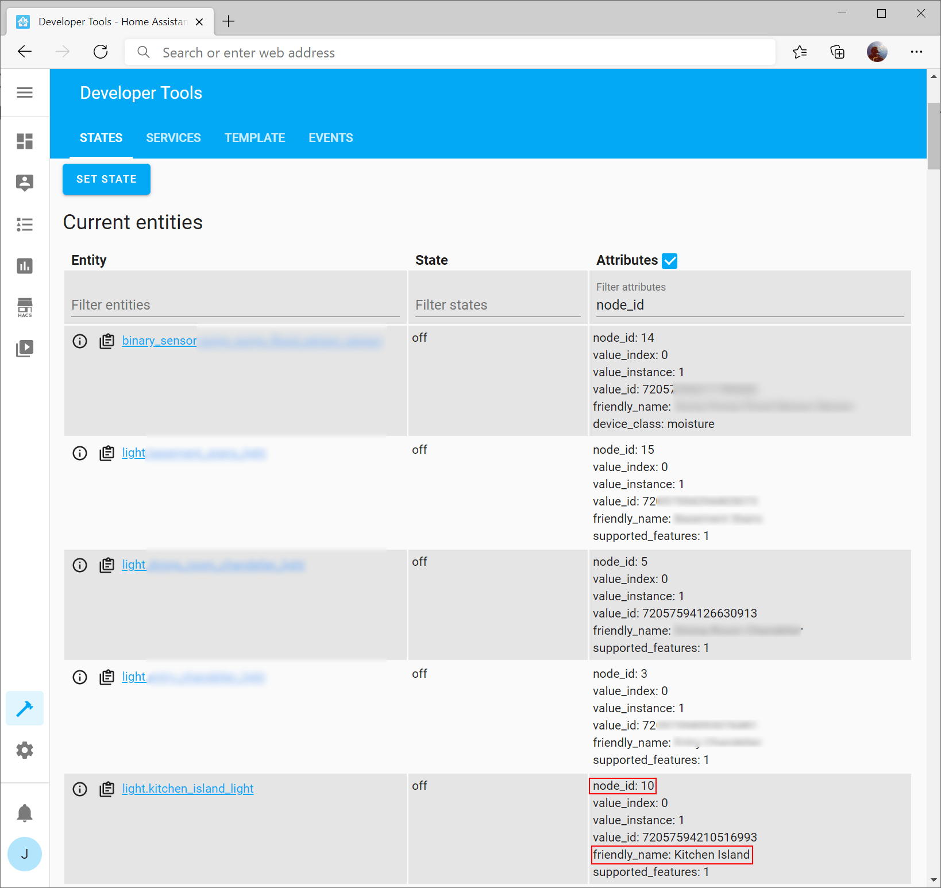Copy light.kitchen_island_light entity id to clipboard
The image size is (941, 888).
click(x=107, y=789)
